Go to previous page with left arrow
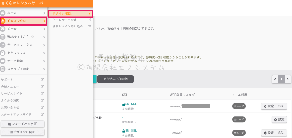 (x=275, y=79)
